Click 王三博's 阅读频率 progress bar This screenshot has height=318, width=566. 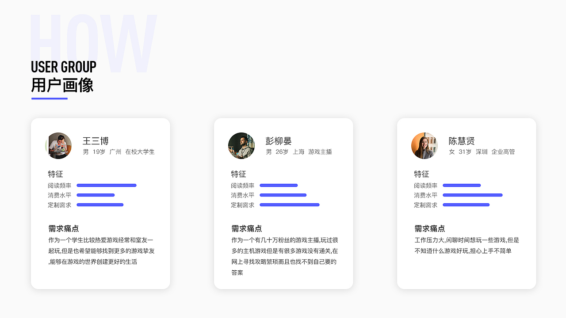click(107, 185)
